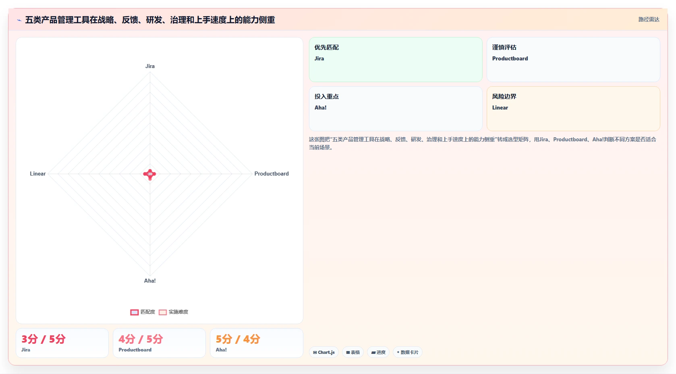Click the Jira axis label on the radar

coord(150,66)
